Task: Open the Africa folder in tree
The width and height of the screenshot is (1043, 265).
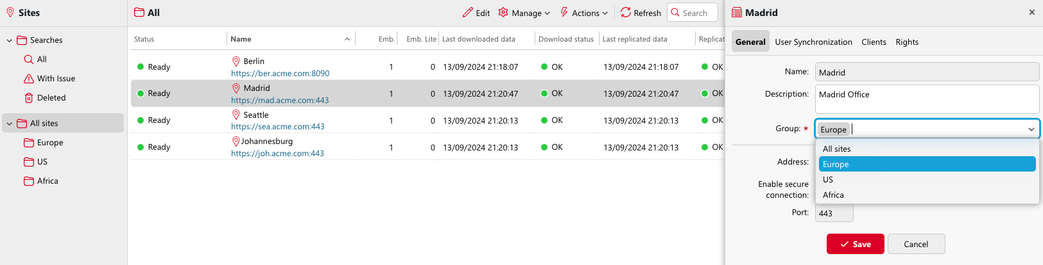Action: 47,181
